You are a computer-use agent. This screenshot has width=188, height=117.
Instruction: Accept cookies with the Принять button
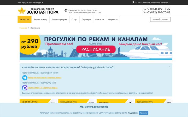tap(144, 113)
